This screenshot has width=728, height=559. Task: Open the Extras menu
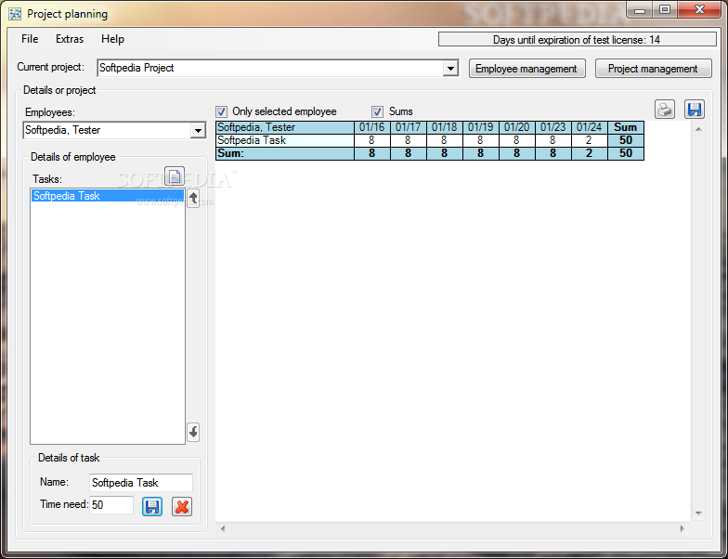click(70, 39)
